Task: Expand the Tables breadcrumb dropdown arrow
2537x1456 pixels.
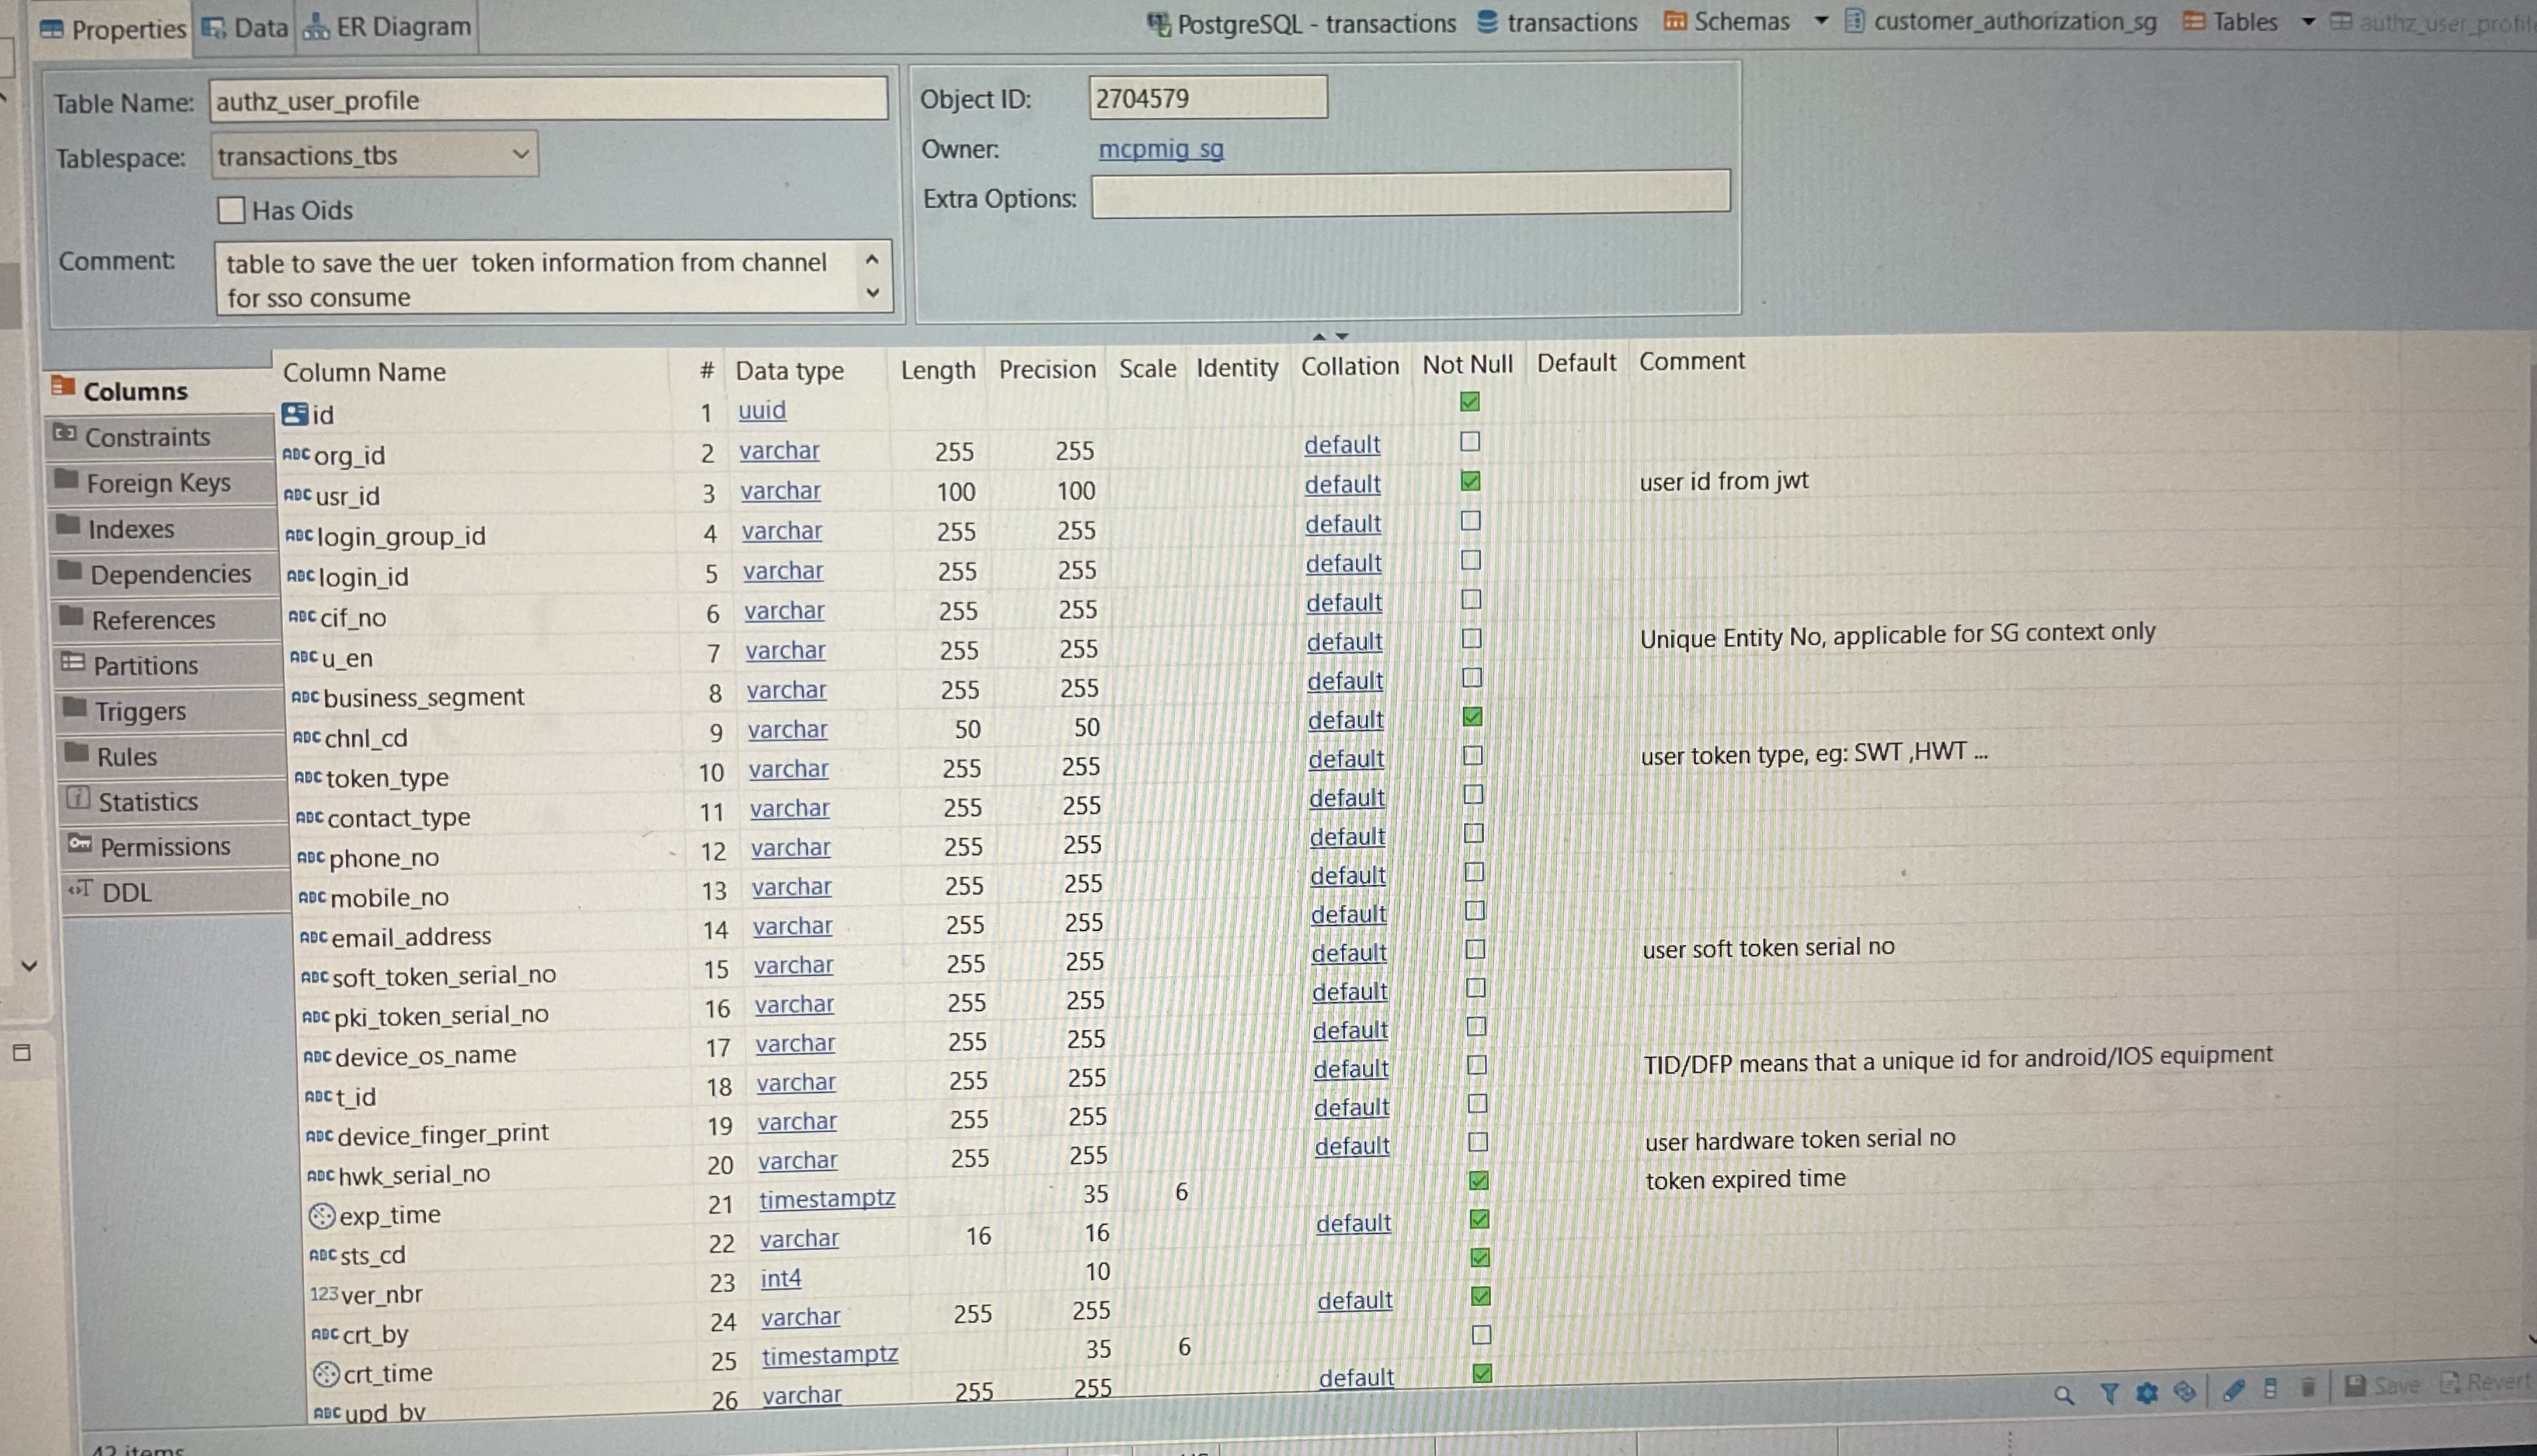Action: 2308,21
